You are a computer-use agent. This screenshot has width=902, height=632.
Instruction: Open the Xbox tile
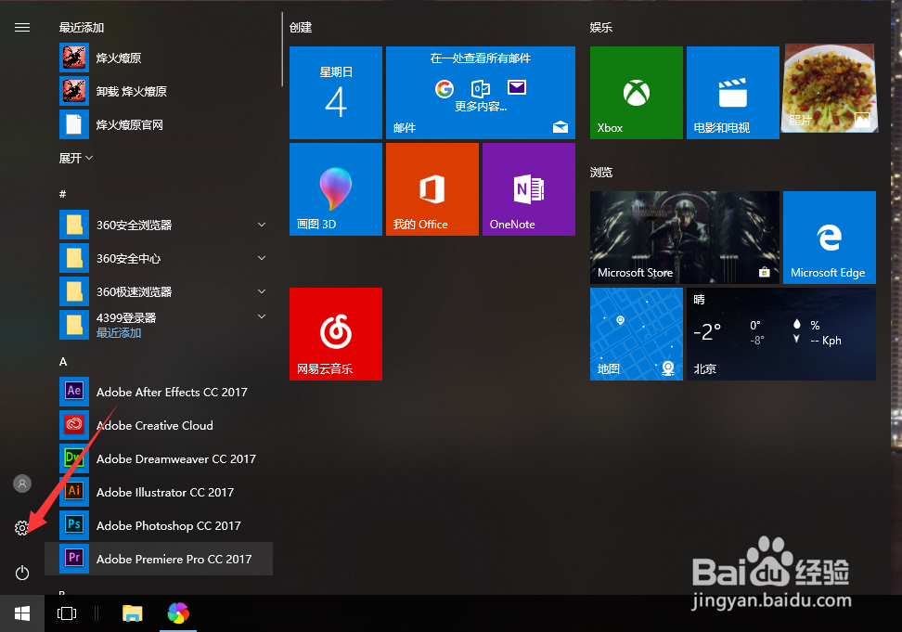637,93
